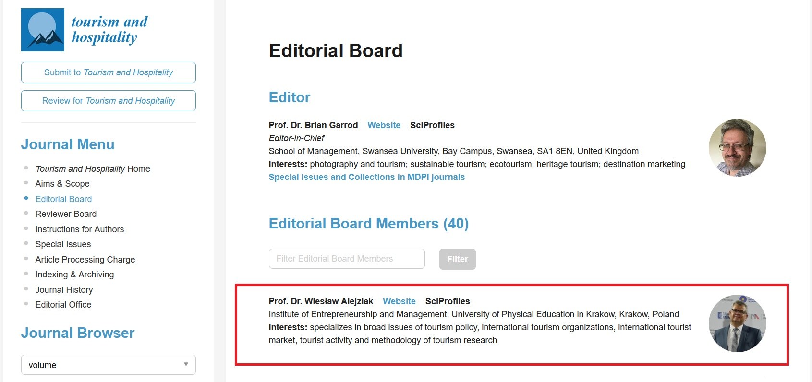Click Wiesław Alejziak's profile photo
Viewport: 812px width, 382px height.
tap(737, 323)
